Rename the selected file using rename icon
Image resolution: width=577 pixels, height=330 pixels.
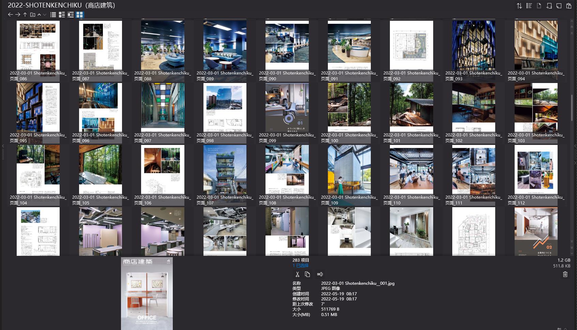(x=320, y=274)
